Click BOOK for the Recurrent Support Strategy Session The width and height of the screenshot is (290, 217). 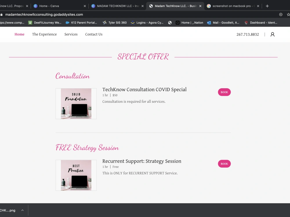[224, 163]
